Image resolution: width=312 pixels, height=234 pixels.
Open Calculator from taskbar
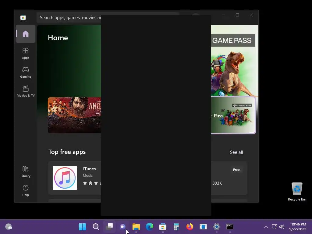(176, 227)
